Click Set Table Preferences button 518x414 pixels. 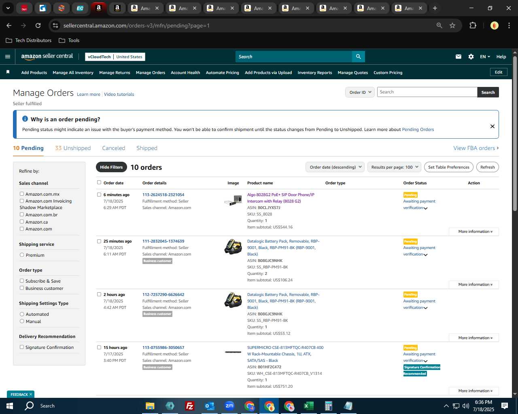point(449,167)
